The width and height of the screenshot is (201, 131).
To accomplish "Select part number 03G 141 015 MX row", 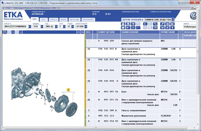I will point(141,63).
